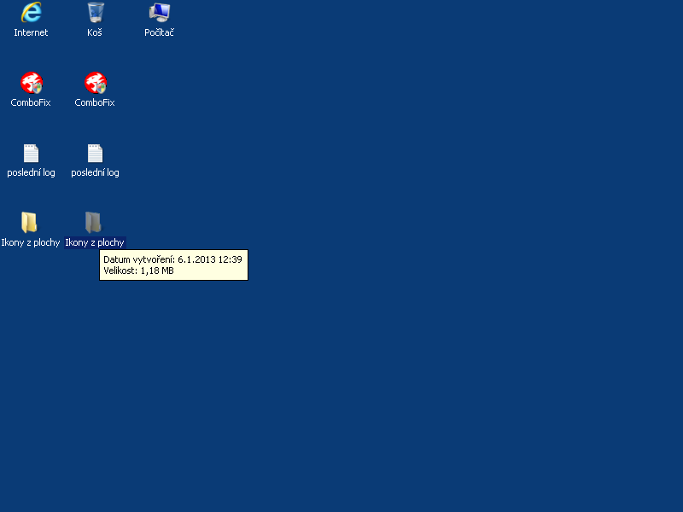Select the first poslední log text file icon
Image resolution: width=683 pixels, height=512 pixels.
[x=31, y=154]
